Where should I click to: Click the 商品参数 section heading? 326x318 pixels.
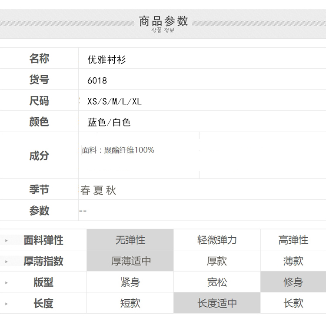(x=163, y=21)
